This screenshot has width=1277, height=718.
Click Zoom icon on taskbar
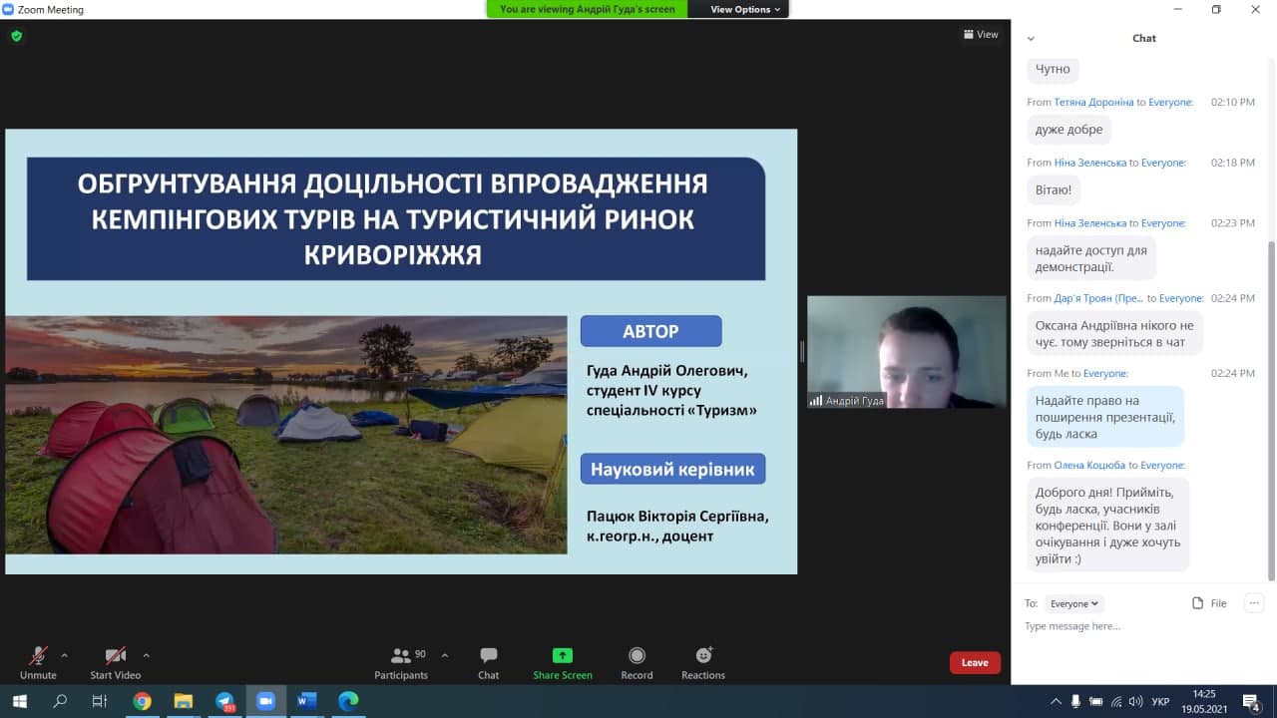[x=265, y=701]
